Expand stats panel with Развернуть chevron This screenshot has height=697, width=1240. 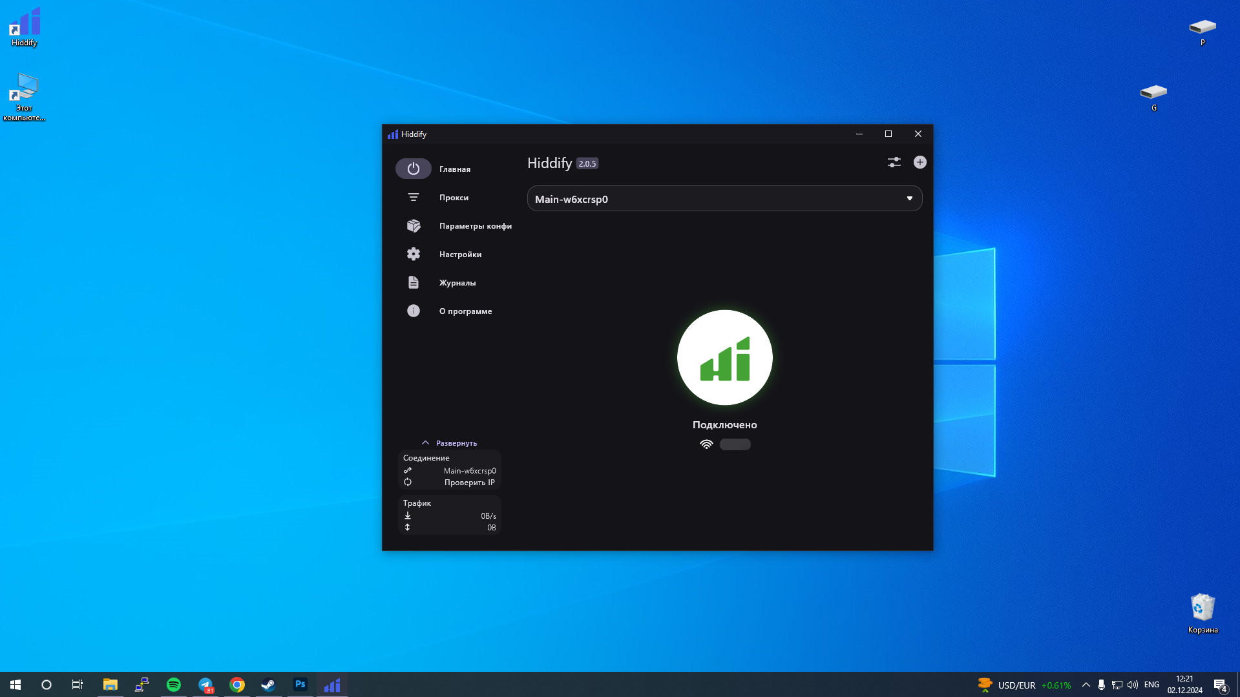click(x=425, y=443)
